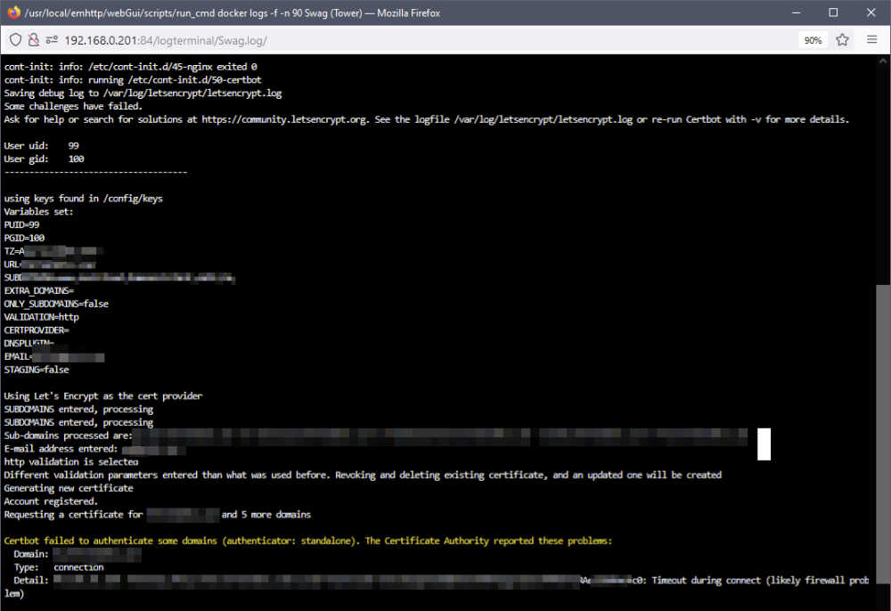
Task: Click the 'Type: connection' line
Action: [x=59, y=567]
